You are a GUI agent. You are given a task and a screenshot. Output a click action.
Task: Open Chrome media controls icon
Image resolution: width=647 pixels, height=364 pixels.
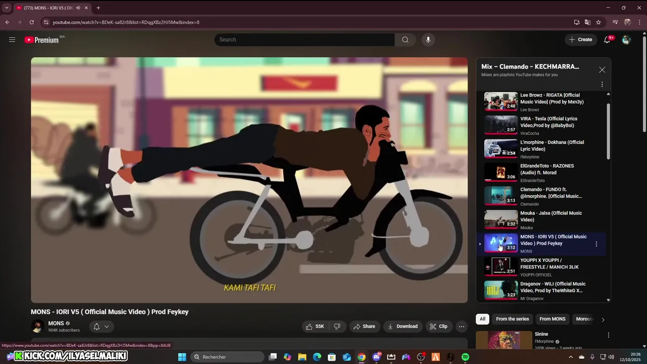click(615, 22)
